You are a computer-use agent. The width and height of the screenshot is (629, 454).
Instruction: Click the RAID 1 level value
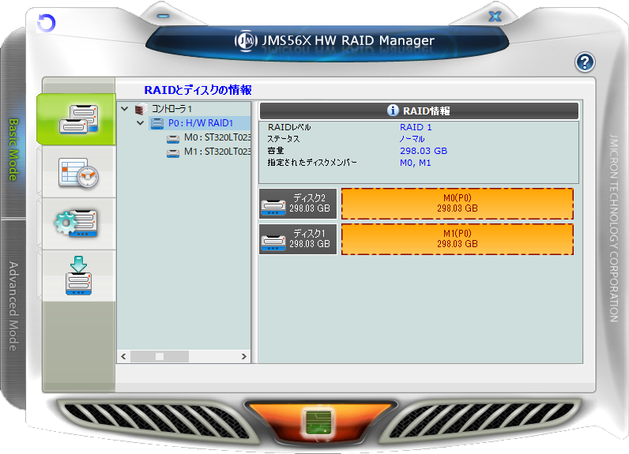[x=416, y=127]
